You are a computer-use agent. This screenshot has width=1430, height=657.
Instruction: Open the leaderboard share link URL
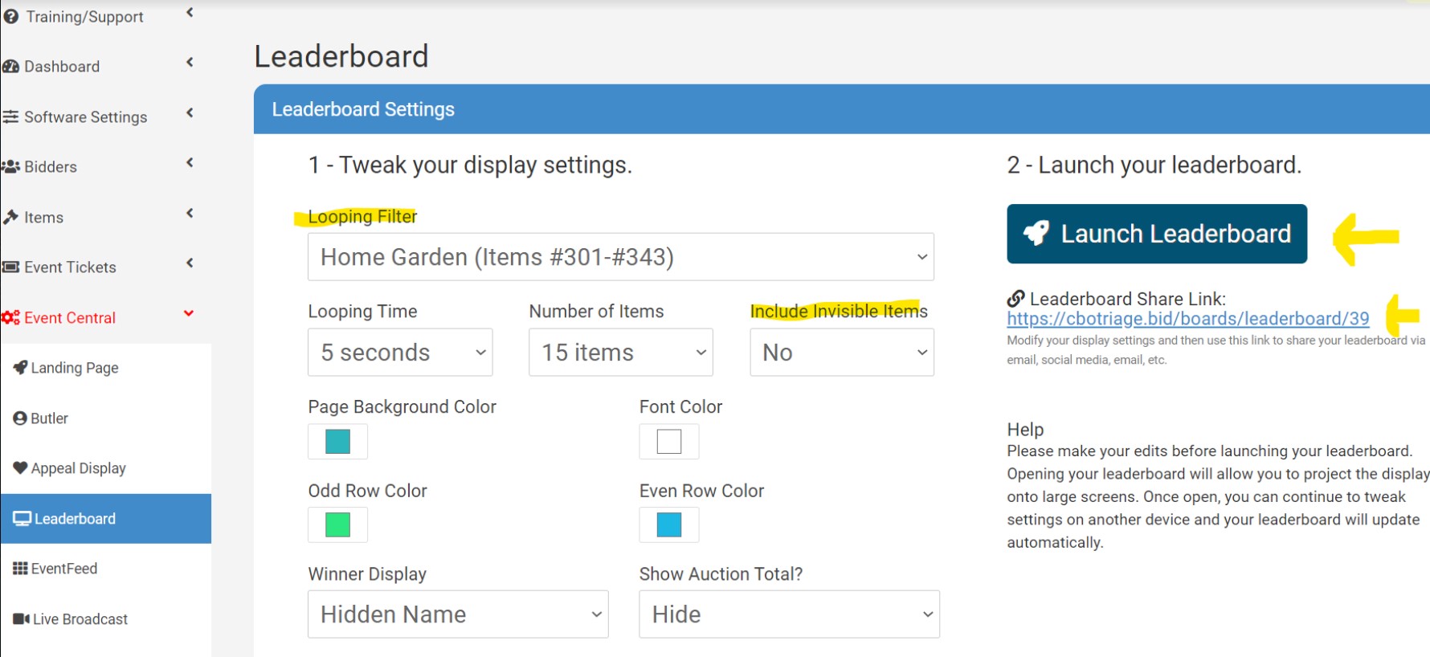[x=1187, y=319]
